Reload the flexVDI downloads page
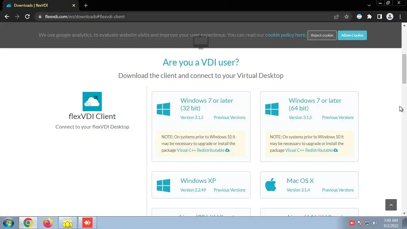Viewport: 407px width, 229px height. (27, 17)
